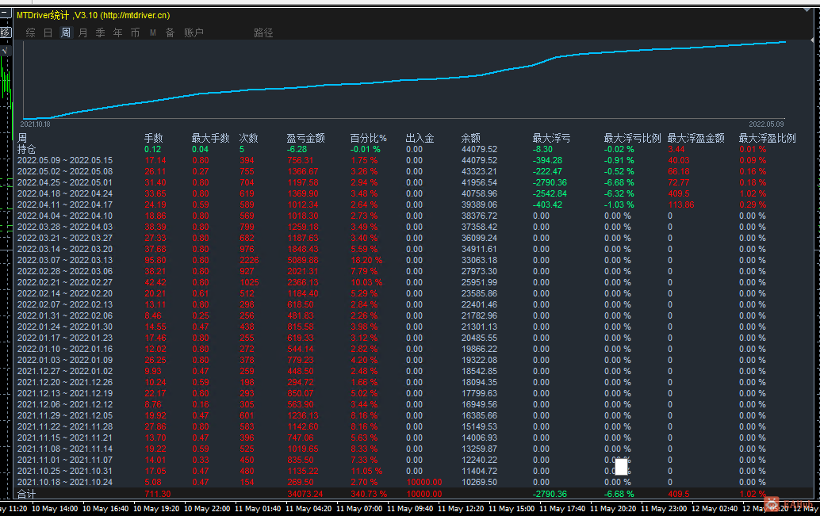Open the 月 monthly statistics tab
820x516 pixels.
click(83, 32)
